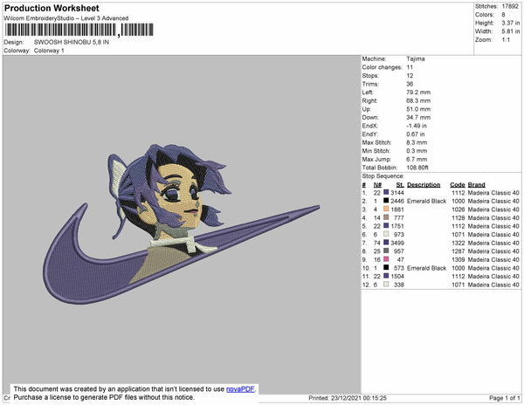
Task: Click the embroidered Shinobu swoosh design preview
Action: pyautogui.click(x=181, y=224)
